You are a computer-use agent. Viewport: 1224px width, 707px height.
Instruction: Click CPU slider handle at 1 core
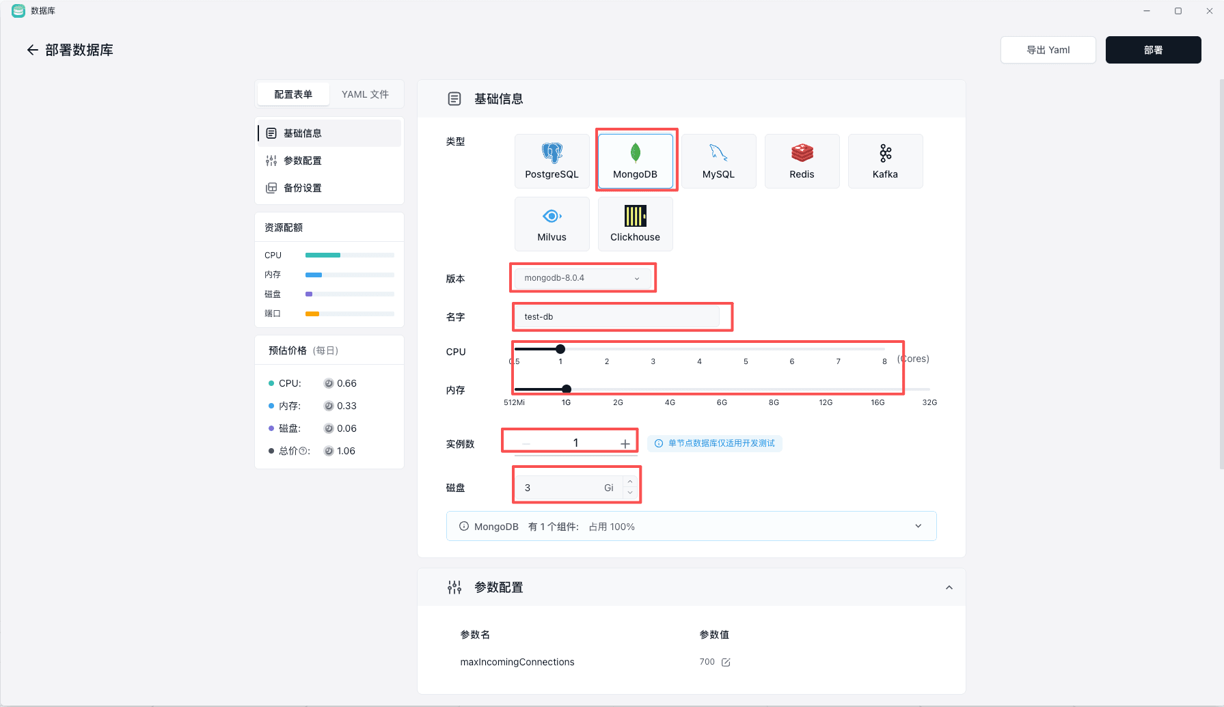(x=560, y=349)
